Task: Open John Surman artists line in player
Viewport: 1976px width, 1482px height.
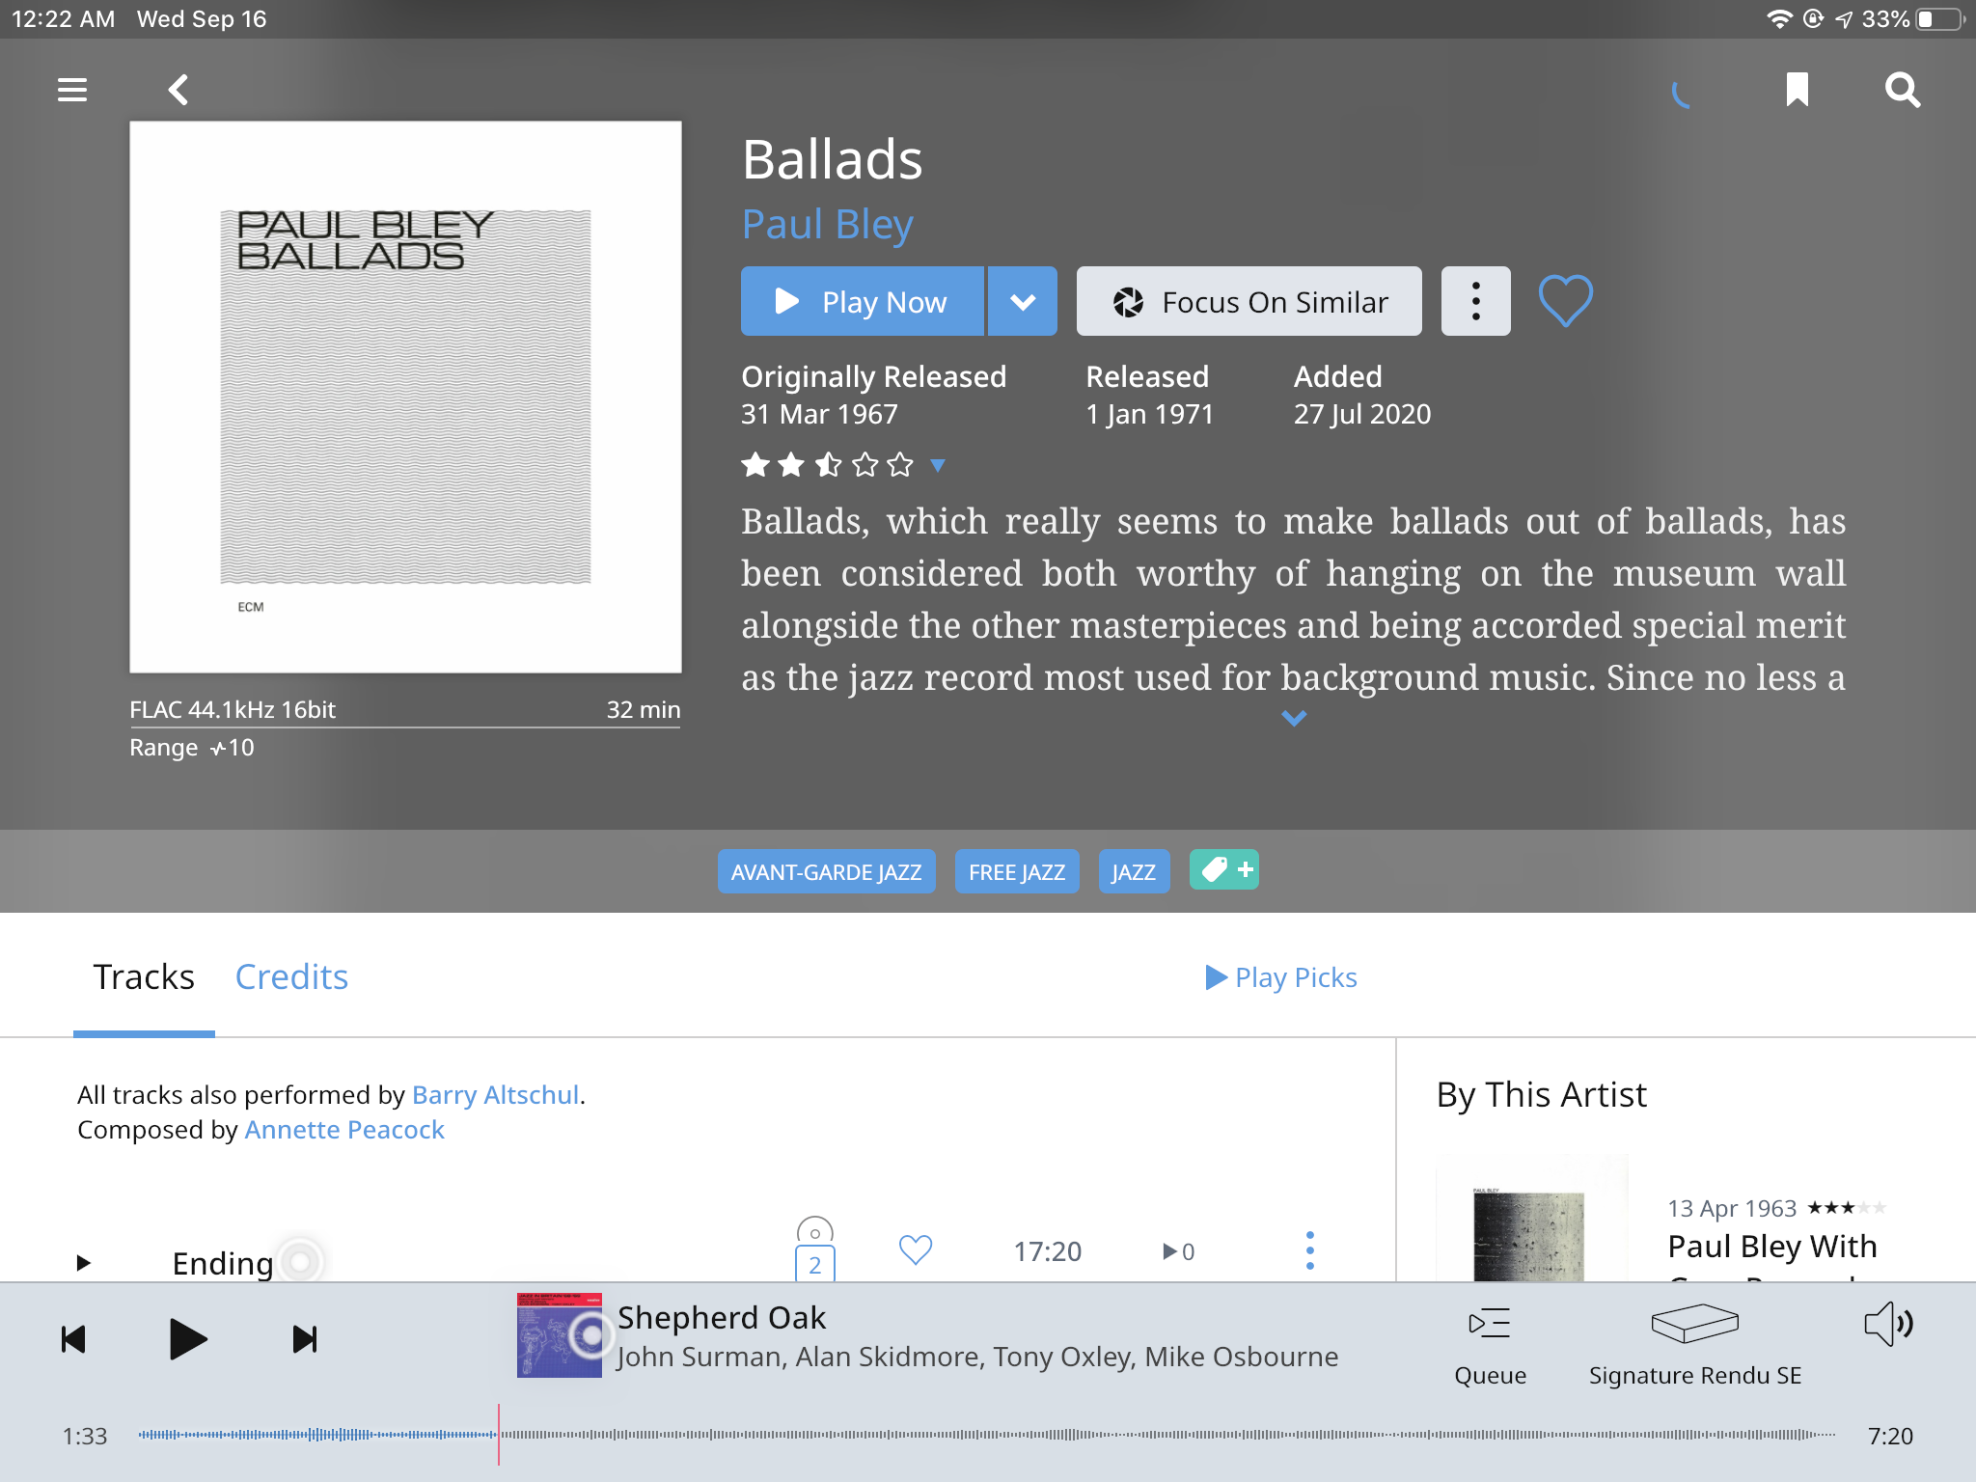Action: pos(977,1358)
